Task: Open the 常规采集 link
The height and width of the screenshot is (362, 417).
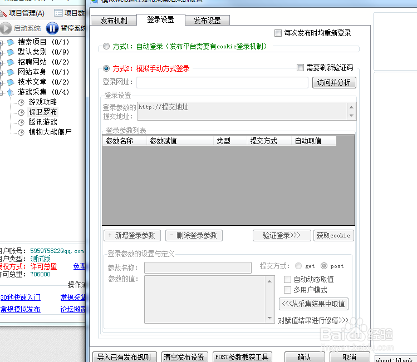Action: pos(73,297)
